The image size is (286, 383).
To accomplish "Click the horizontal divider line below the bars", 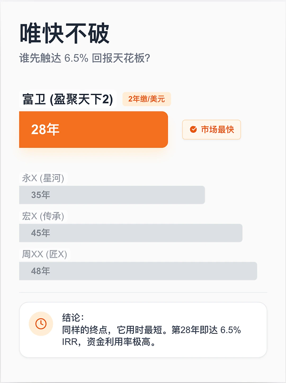I will (x=143, y=293).
